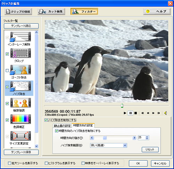Close the クリップの編集 dialog

(170, 3)
